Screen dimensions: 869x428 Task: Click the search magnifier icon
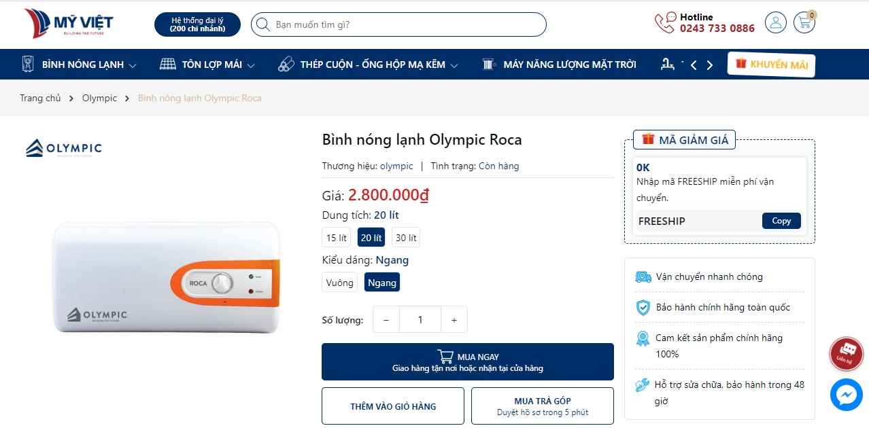pyautogui.click(x=262, y=24)
